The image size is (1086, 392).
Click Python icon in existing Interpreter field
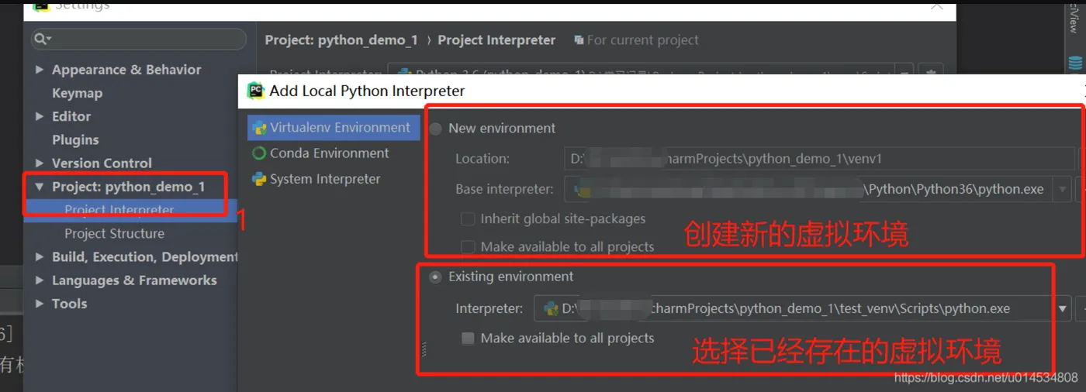[551, 308]
